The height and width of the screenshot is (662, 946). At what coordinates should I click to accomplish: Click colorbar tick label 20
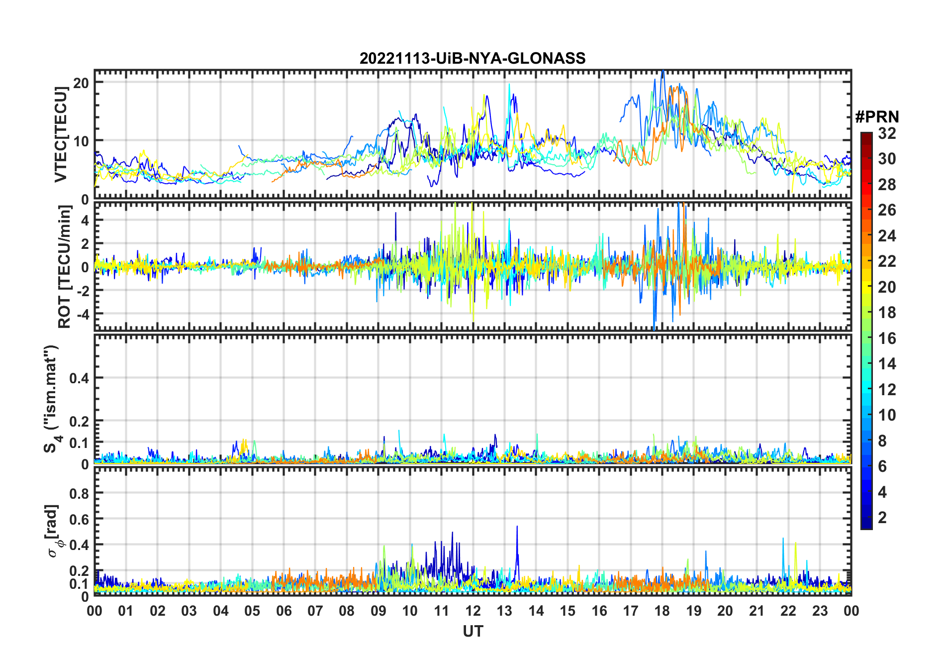(887, 287)
